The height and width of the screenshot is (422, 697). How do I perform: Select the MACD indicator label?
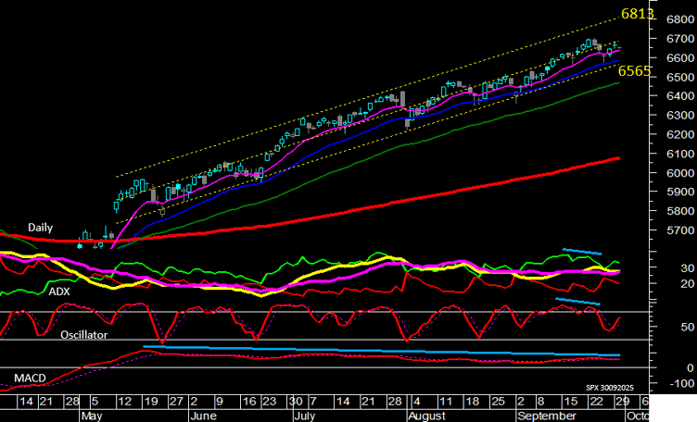30,379
